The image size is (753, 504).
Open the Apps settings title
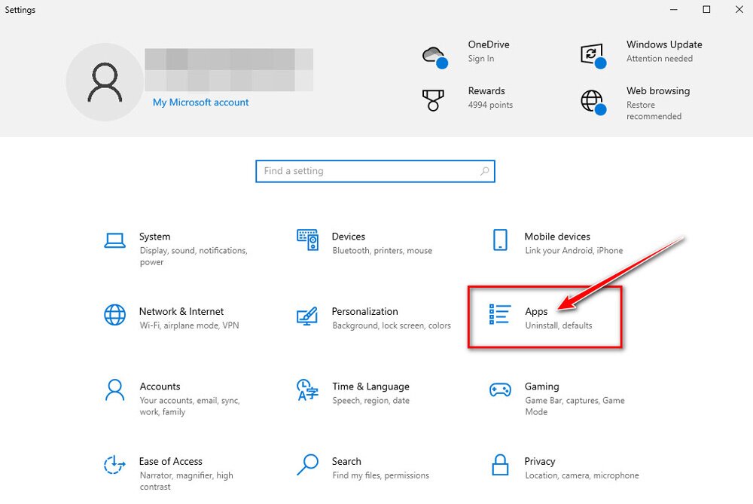click(536, 312)
